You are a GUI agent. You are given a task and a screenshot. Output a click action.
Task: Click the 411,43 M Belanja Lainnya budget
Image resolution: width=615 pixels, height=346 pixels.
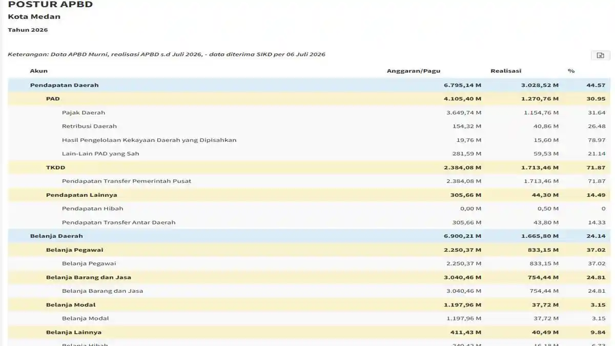pyautogui.click(x=467, y=332)
